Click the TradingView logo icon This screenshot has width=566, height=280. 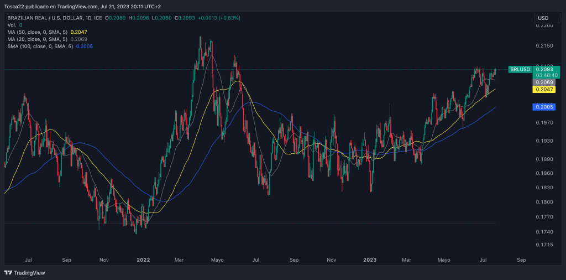(8, 273)
